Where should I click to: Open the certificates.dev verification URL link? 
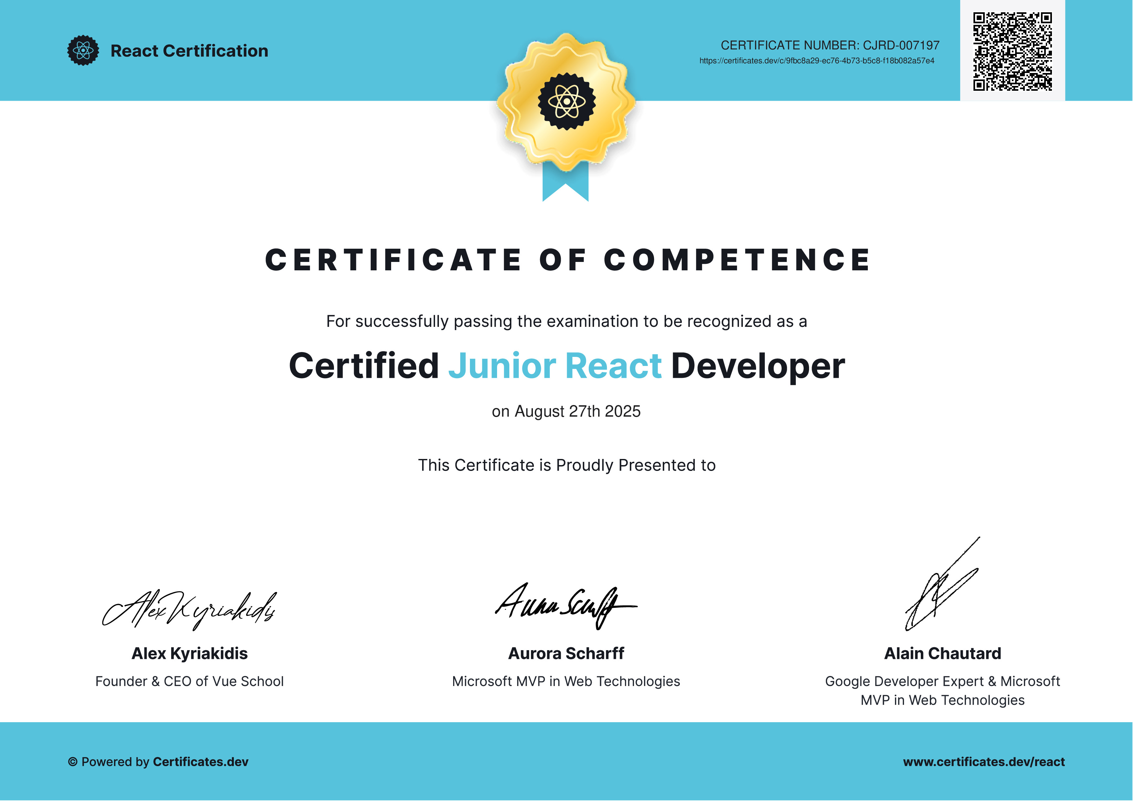[817, 61]
